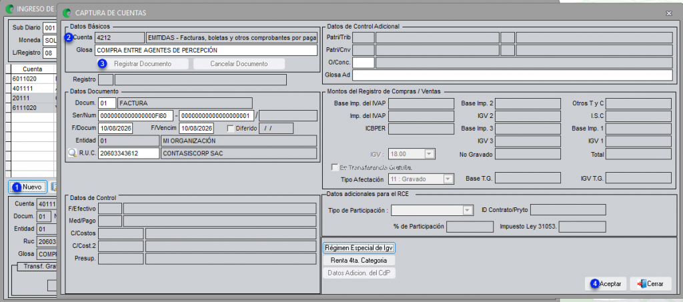Toggle the En Transferencia Gratuita checkbox
Screen dimensions: 683x302
click(x=335, y=167)
